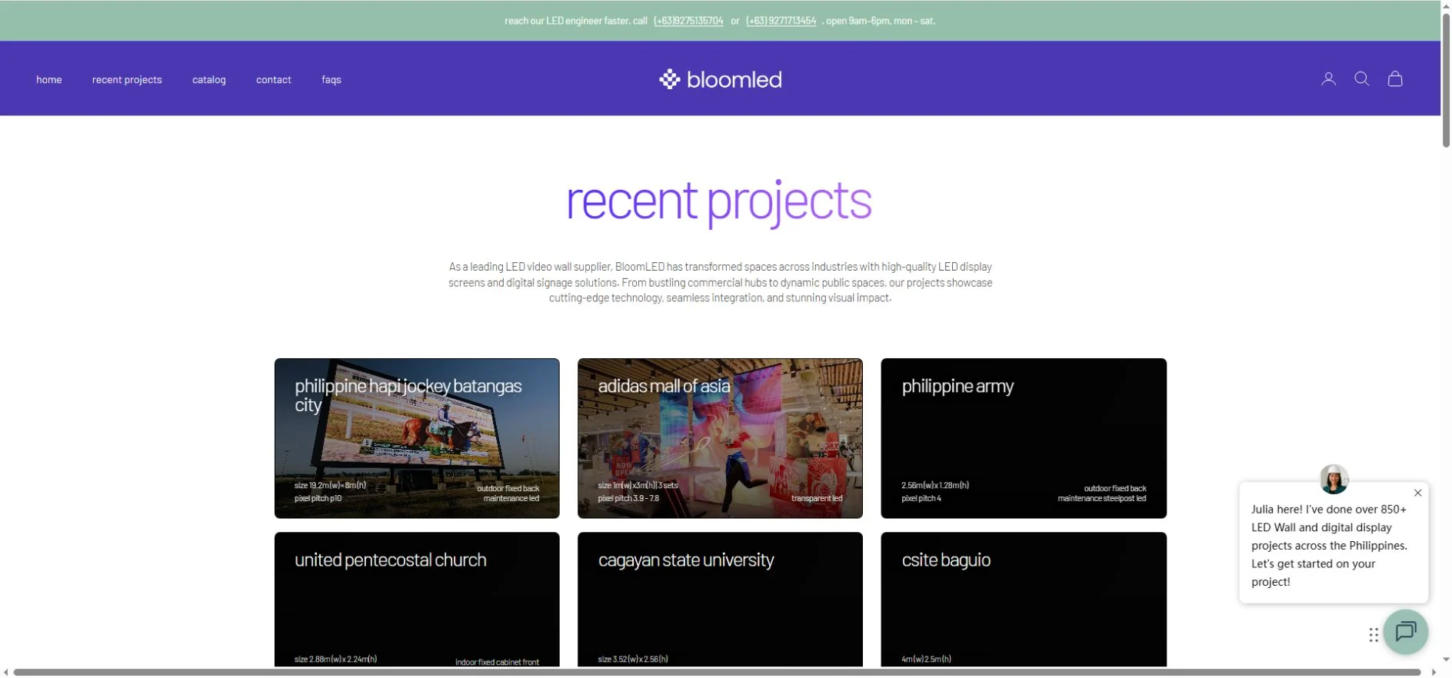Open the faqs menu item
1452x678 pixels.
click(331, 80)
